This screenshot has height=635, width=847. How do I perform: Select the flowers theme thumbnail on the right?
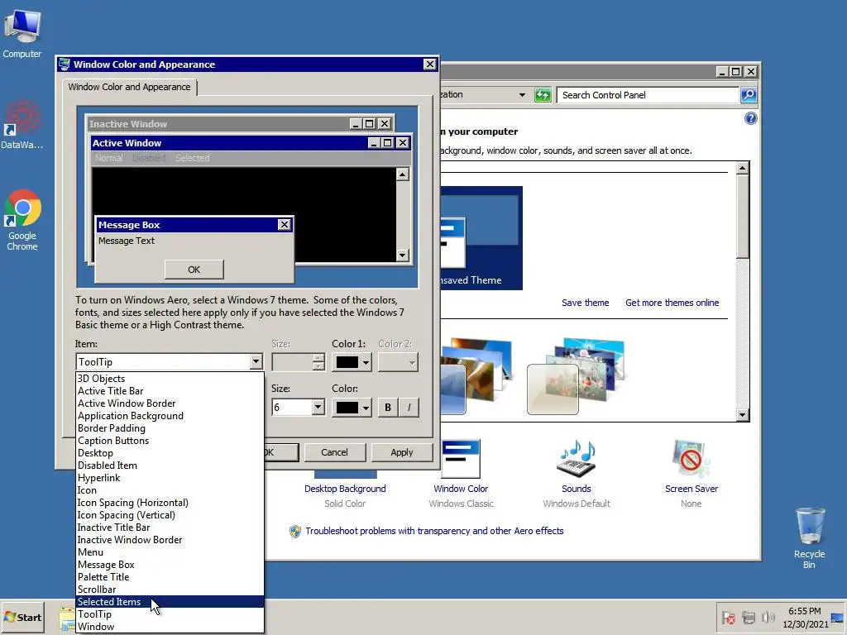[x=576, y=376]
